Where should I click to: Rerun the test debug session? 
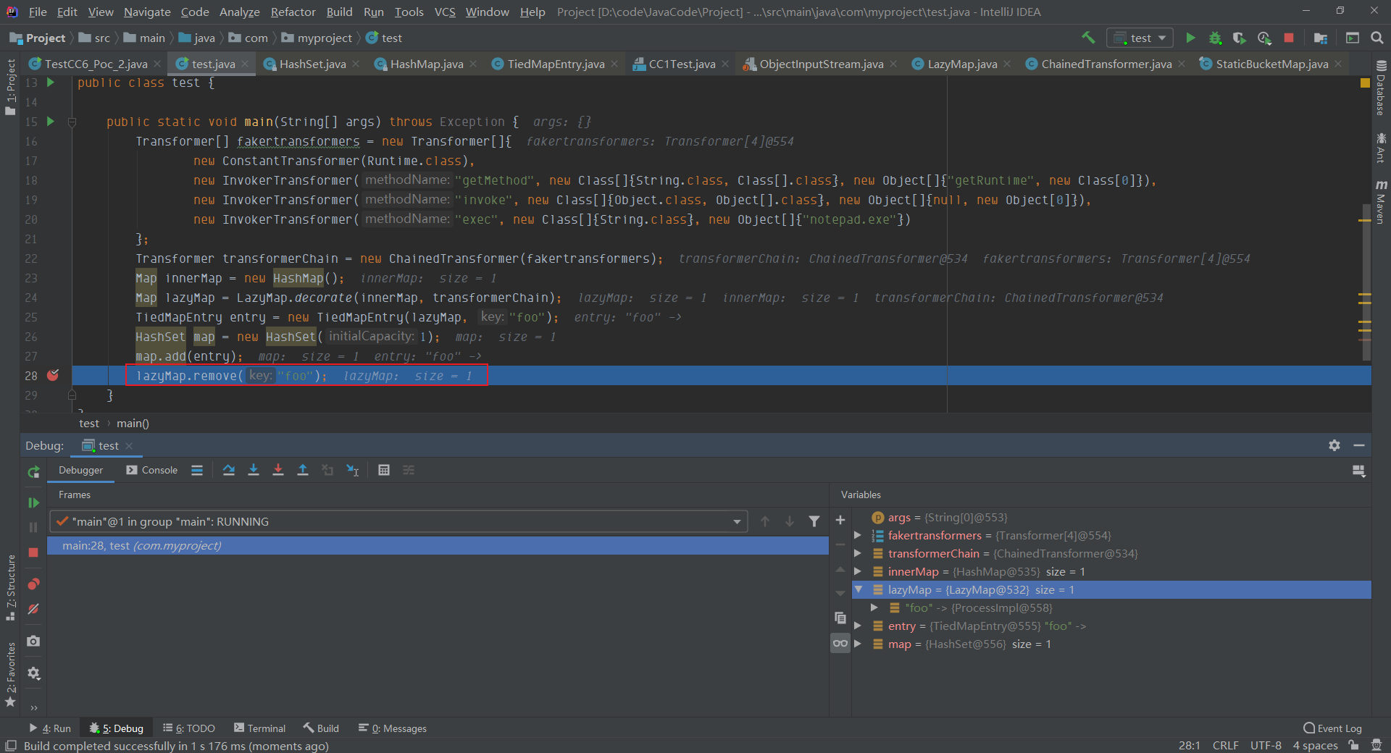[x=33, y=472]
